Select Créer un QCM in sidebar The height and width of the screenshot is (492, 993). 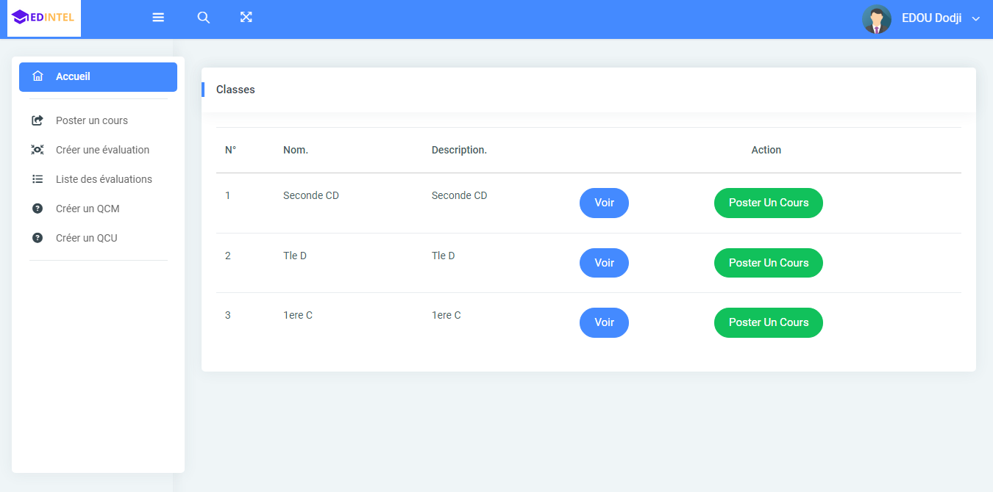(x=88, y=209)
